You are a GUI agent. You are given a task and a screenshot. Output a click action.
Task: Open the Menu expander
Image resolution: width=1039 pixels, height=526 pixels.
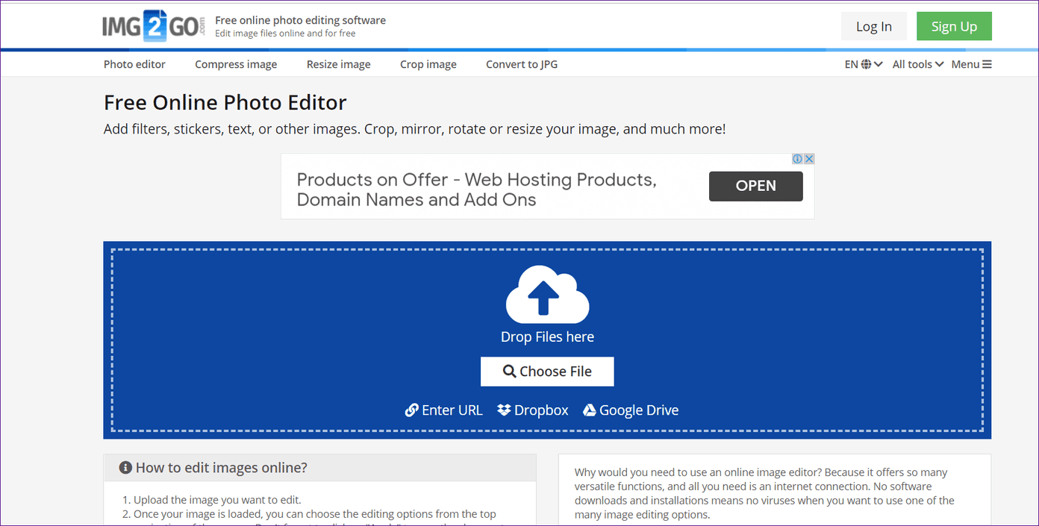(x=971, y=64)
